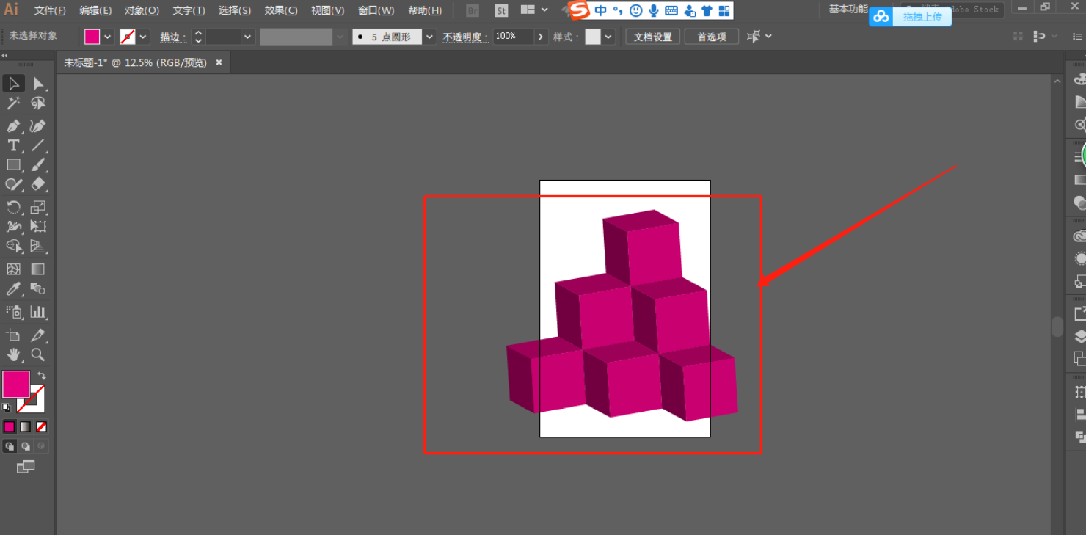The height and width of the screenshot is (535, 1086).
Task: Click the opacity 100% field
Action: [513, 37]
